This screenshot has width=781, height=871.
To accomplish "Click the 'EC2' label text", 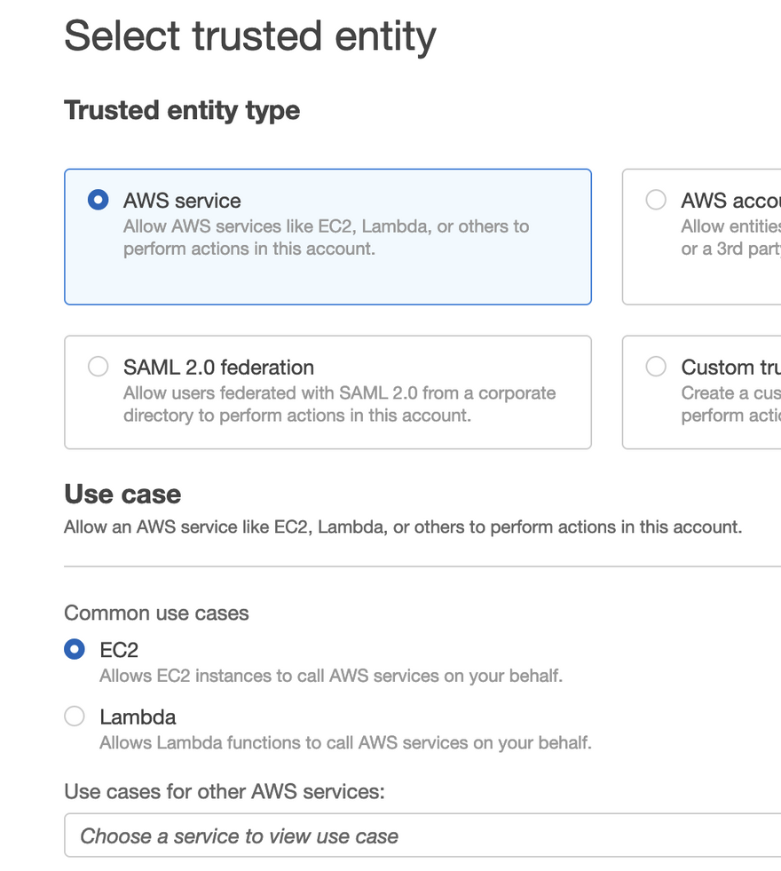I will click(119, 650).
